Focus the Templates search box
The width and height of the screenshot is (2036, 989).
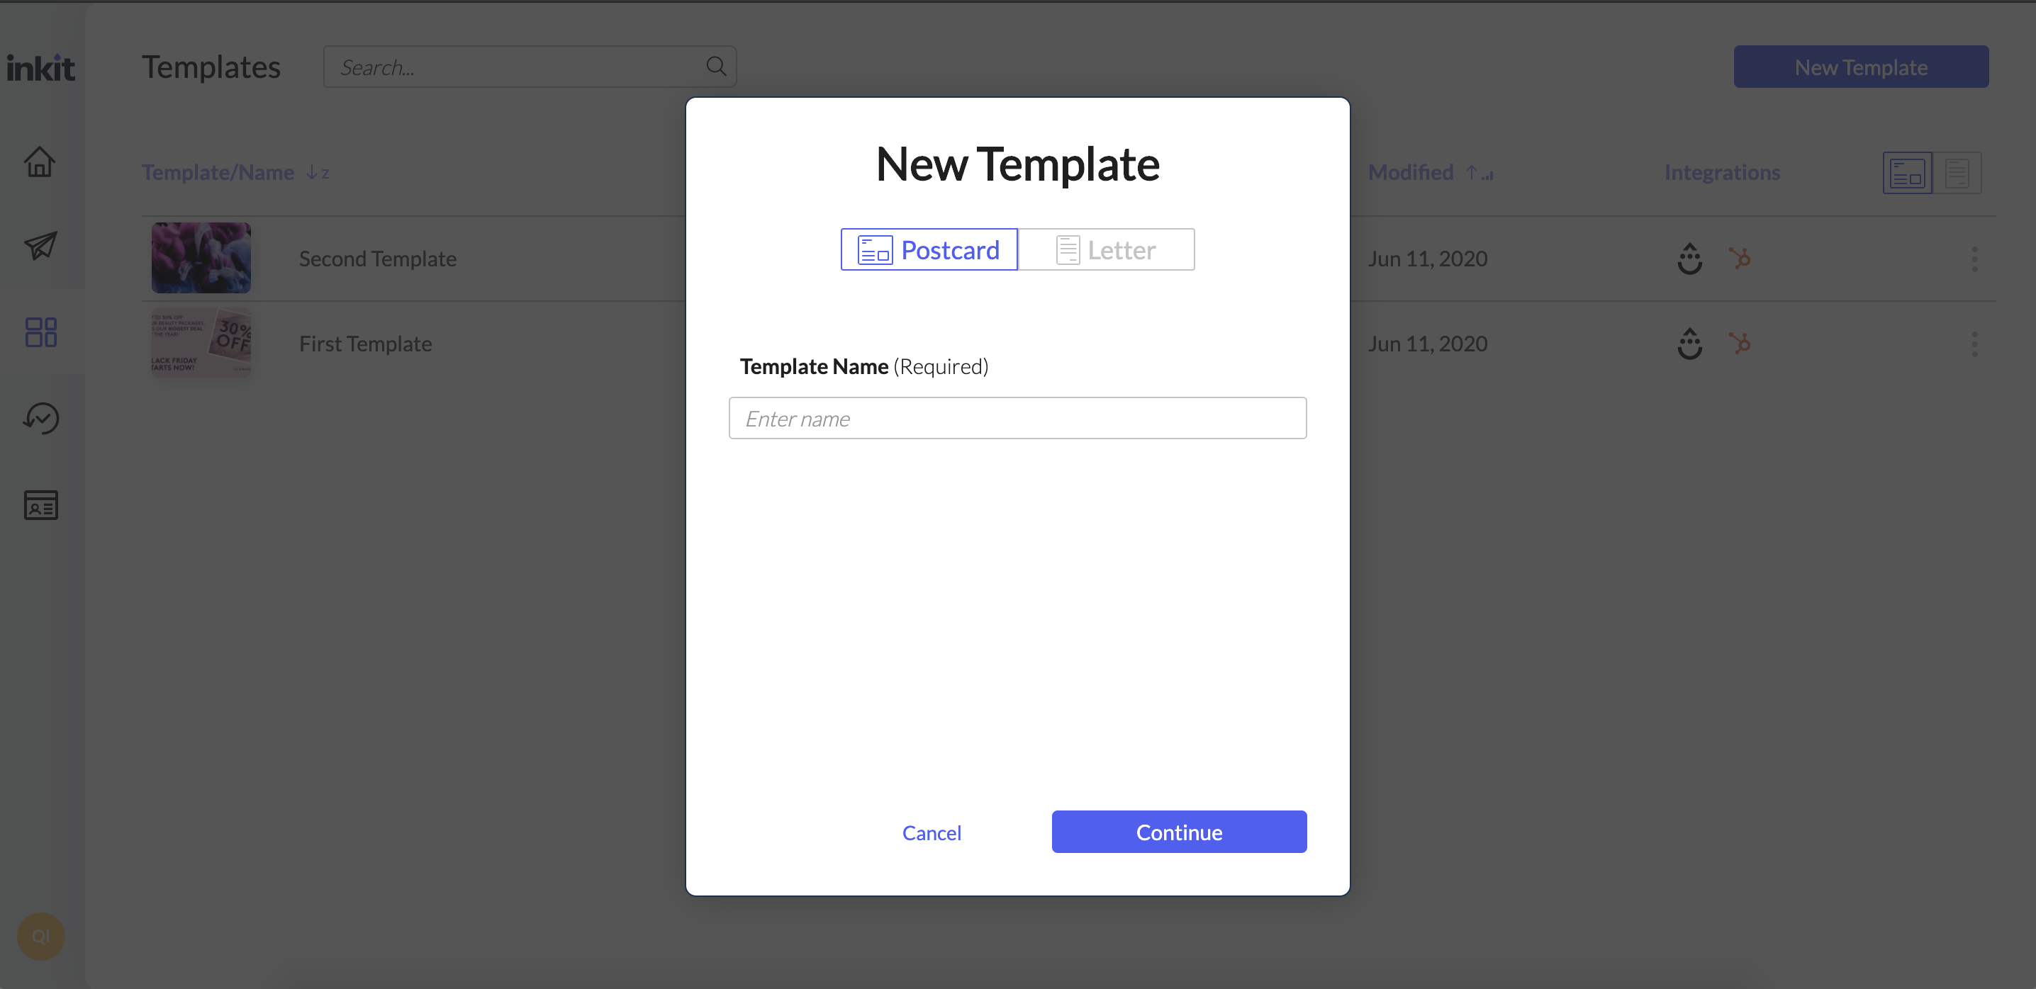[530, 67]
